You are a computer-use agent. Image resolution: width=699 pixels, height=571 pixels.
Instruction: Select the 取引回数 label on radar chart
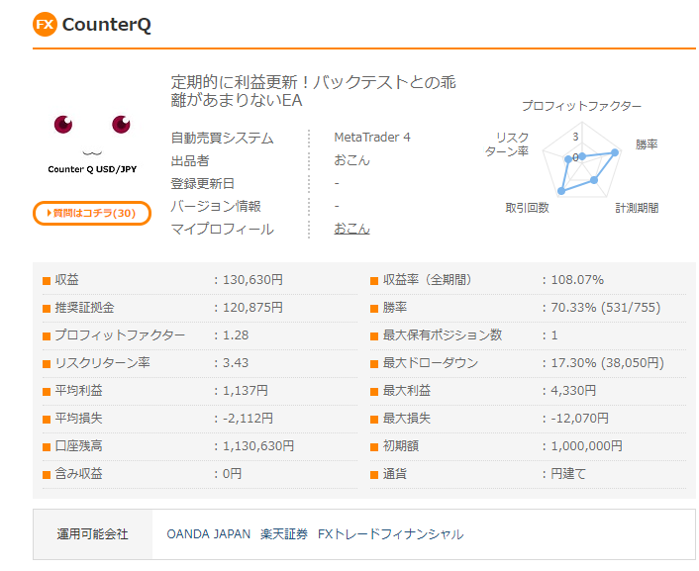click(x=527, y=208)
